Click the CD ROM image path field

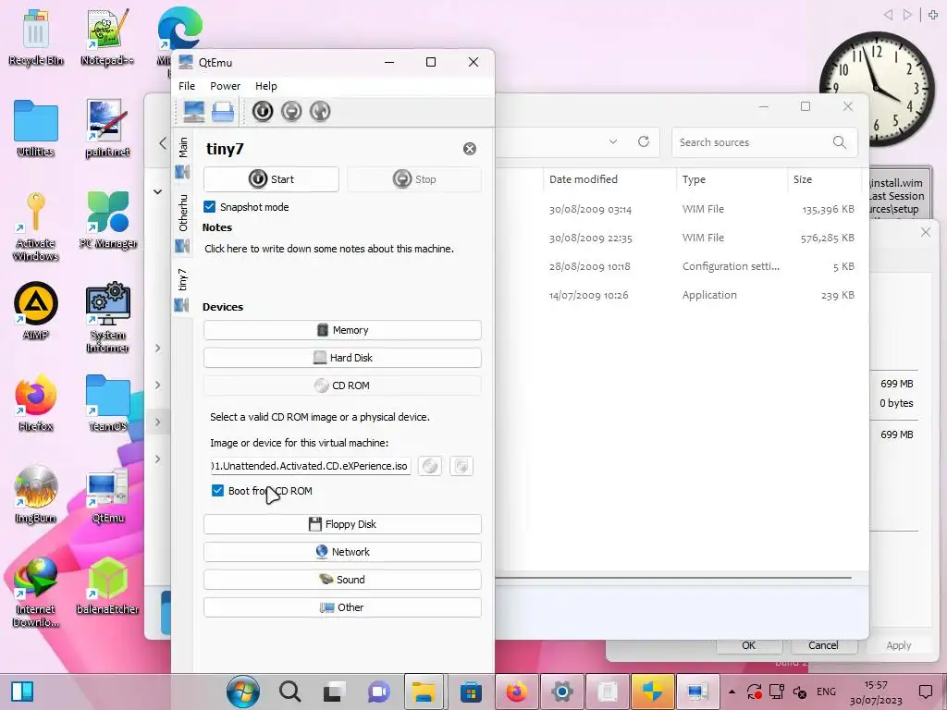coord(311,466)
